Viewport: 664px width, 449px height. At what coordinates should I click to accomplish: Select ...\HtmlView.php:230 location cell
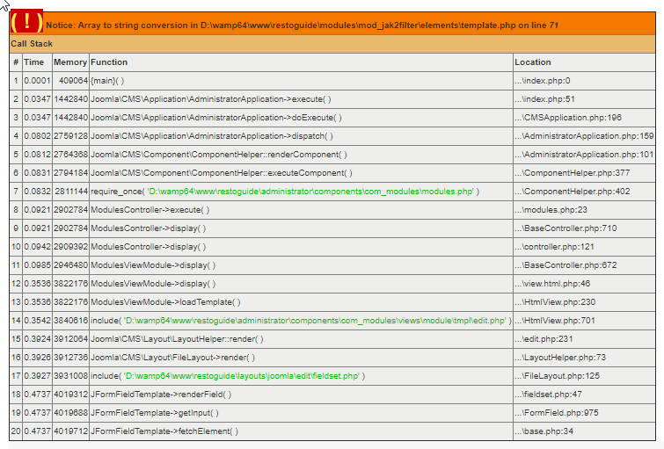(584, 302)
